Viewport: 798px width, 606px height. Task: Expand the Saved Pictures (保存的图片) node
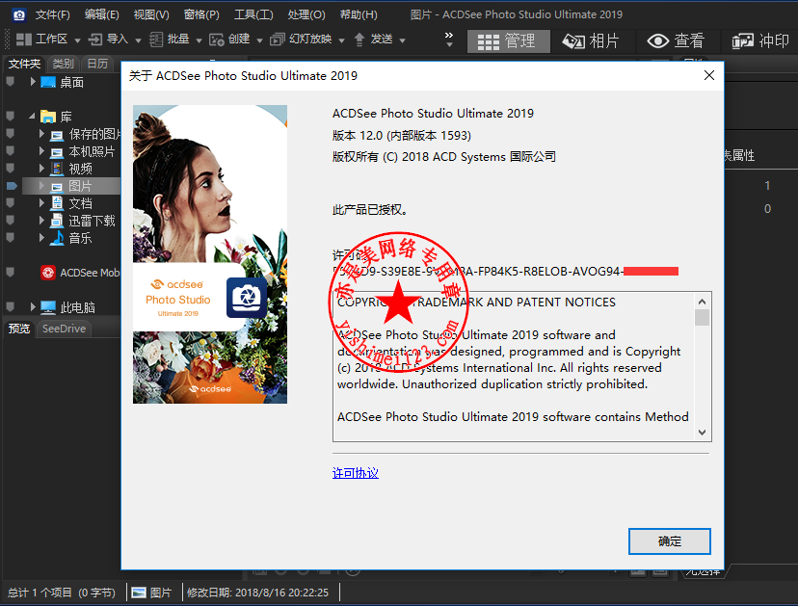pos(41,134)
